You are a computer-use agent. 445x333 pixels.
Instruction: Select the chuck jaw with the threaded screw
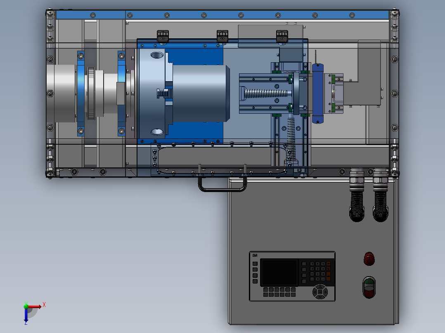(x=165, y=93)
